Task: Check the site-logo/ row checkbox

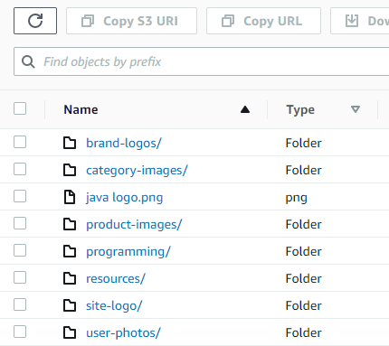Action: [20, 304]
